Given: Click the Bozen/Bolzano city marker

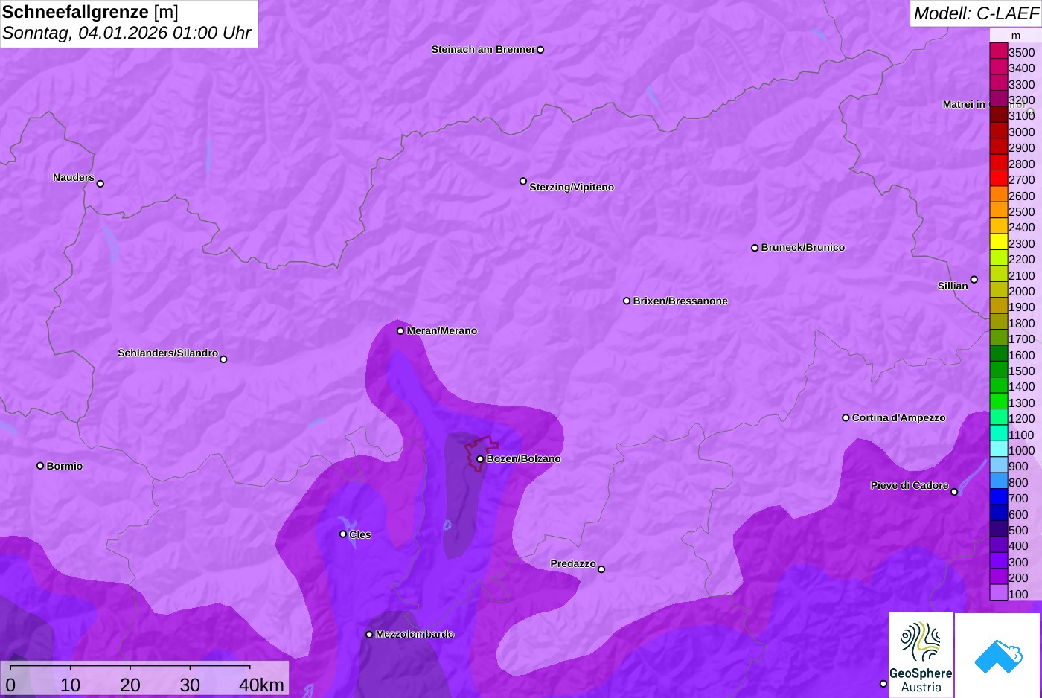Looking at the screenshot, I should pyautogui.click(x=480, y=459).
